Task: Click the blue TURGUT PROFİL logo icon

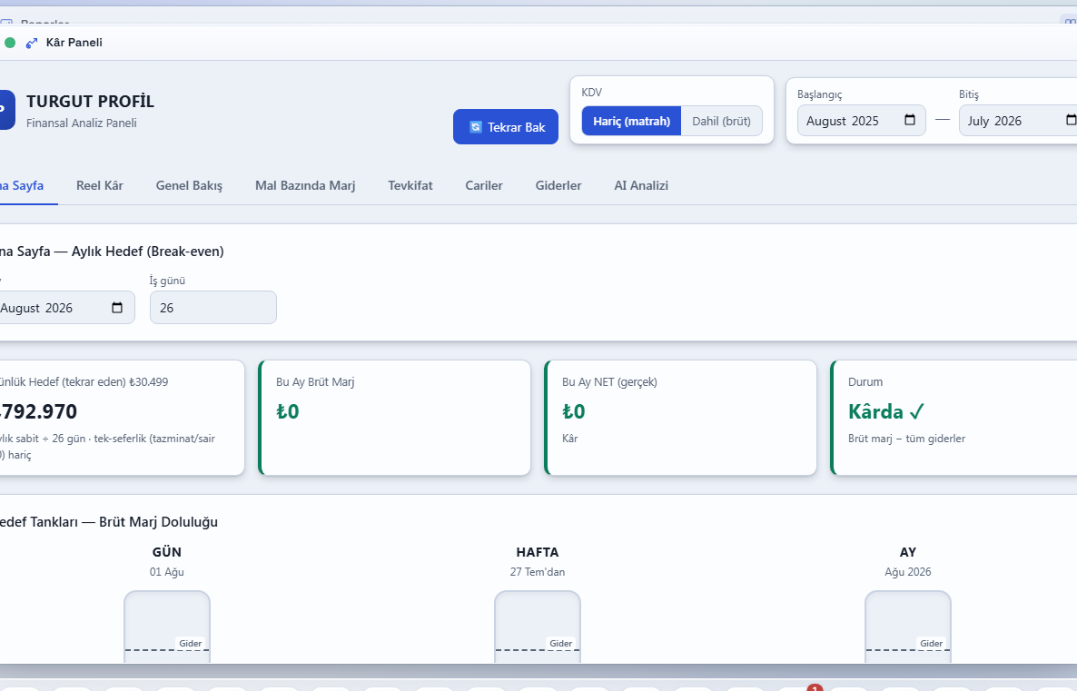Action: pyautogui.click(x=5, y=110)
